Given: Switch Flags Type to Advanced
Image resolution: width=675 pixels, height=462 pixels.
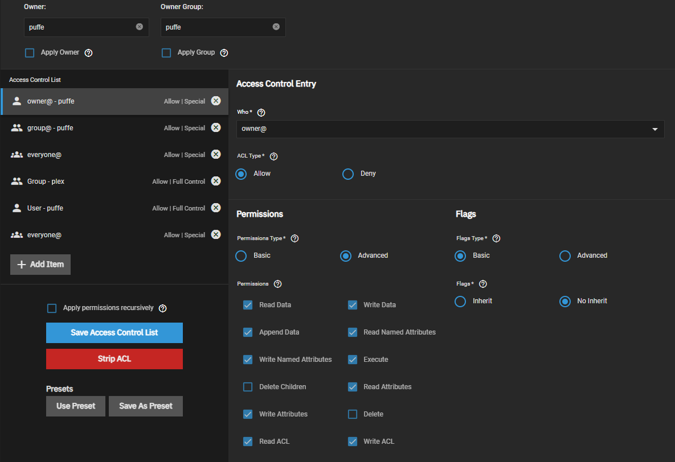Looking at the screenshot, I should click(x=565, y=256).
